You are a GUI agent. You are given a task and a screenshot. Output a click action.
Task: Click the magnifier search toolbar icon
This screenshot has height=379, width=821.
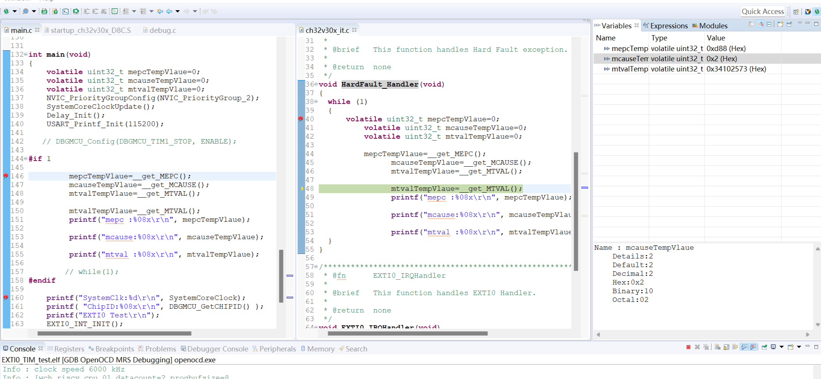point(25,11)
